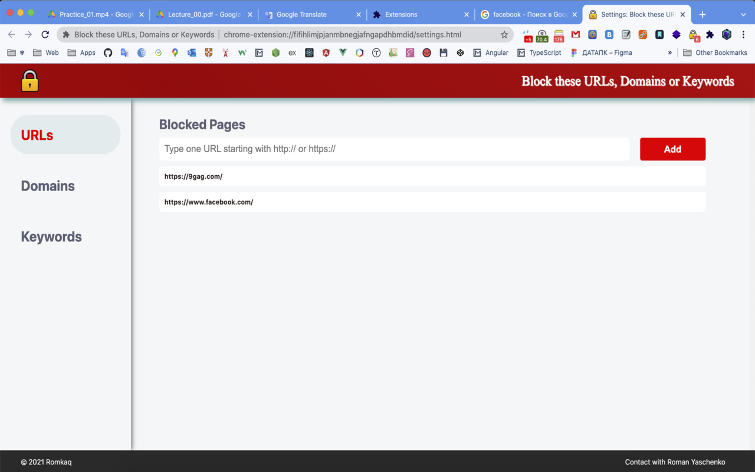Open the Google Maps bookmark icon
The height and width of the screenshot is (472, 755).
pyautogui.click(x=174, y=53)
